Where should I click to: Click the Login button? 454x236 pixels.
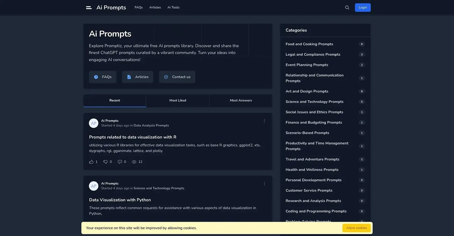click(363, 7)
